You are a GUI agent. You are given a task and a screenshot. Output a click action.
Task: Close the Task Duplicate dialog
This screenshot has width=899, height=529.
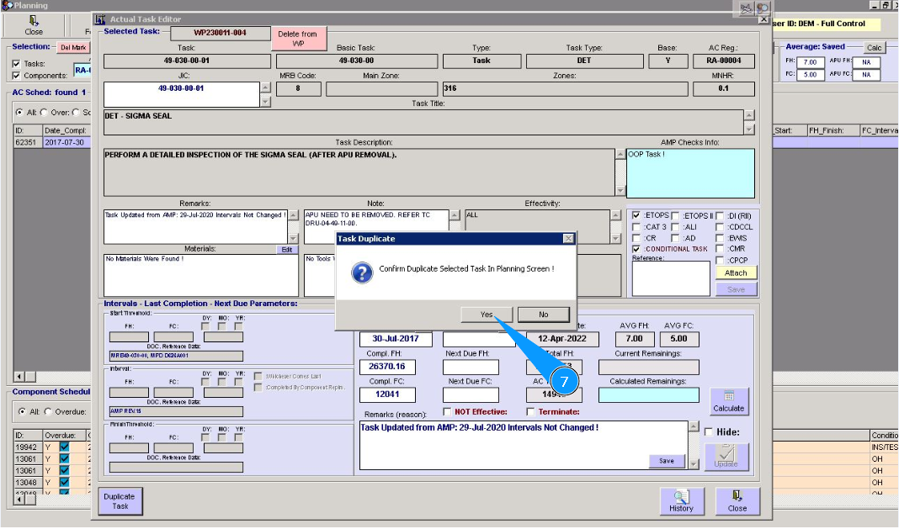coord(568,238)
